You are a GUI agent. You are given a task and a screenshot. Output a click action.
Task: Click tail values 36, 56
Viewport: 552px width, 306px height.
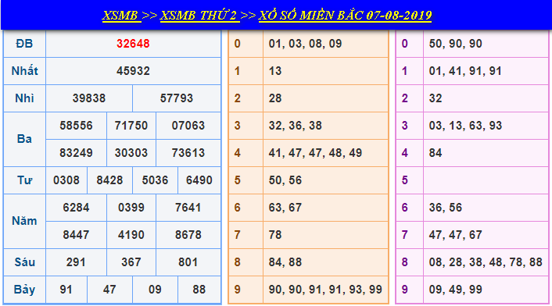click(446, 208)
